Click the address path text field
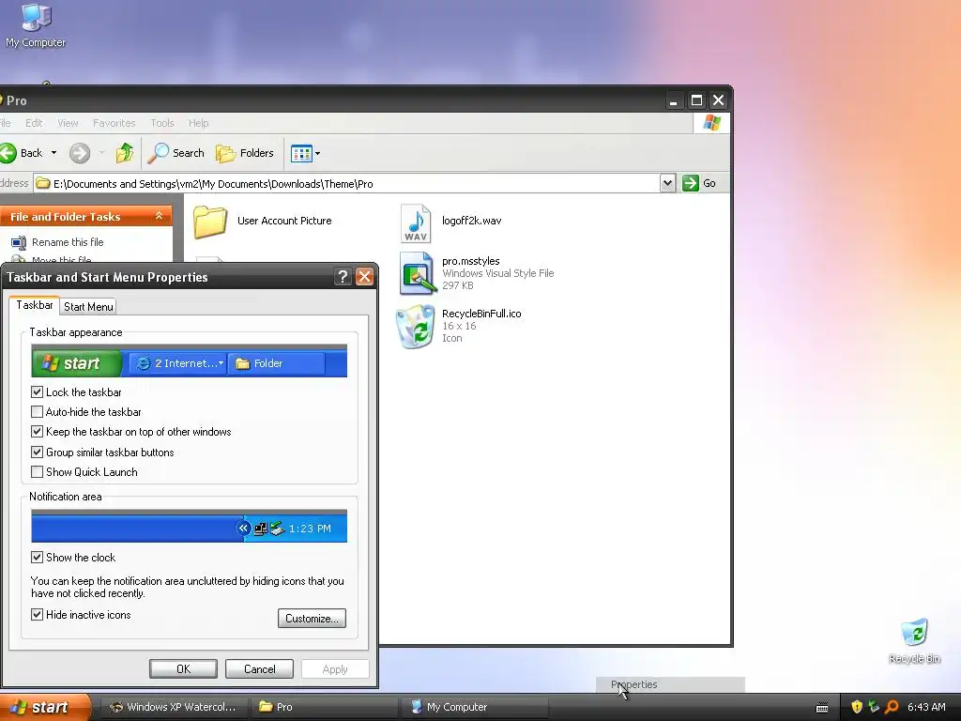This screenshot has height=721, width=961. [x=346, y=183]
